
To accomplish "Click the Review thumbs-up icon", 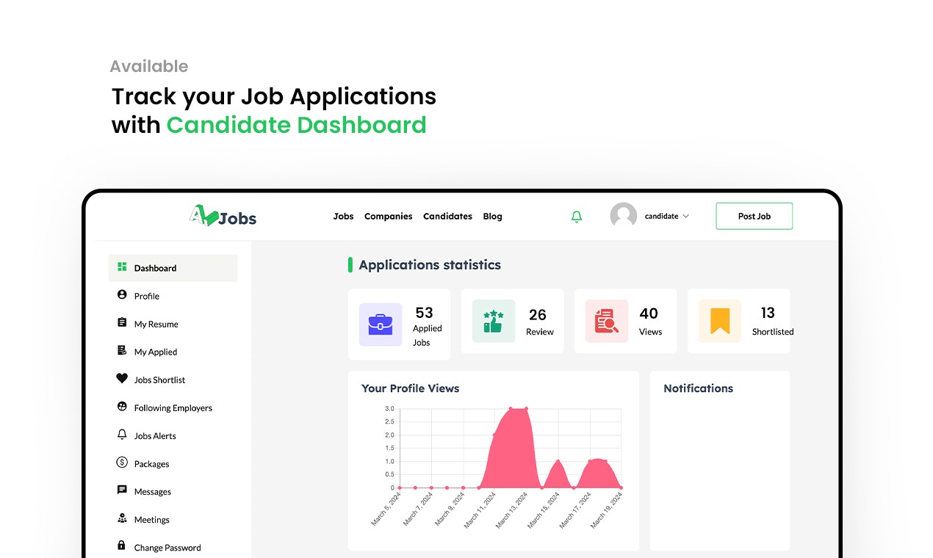I will pyautogui.click(x=493, y=321).
